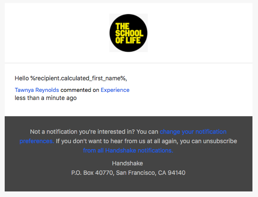Click 'change your notification' link text
Viewport: 258px width, 197px height.
tap(193, 132)
